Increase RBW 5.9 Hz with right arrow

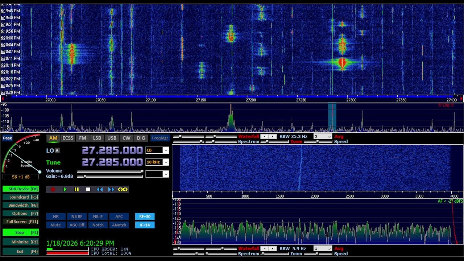[x=272, y=249]
